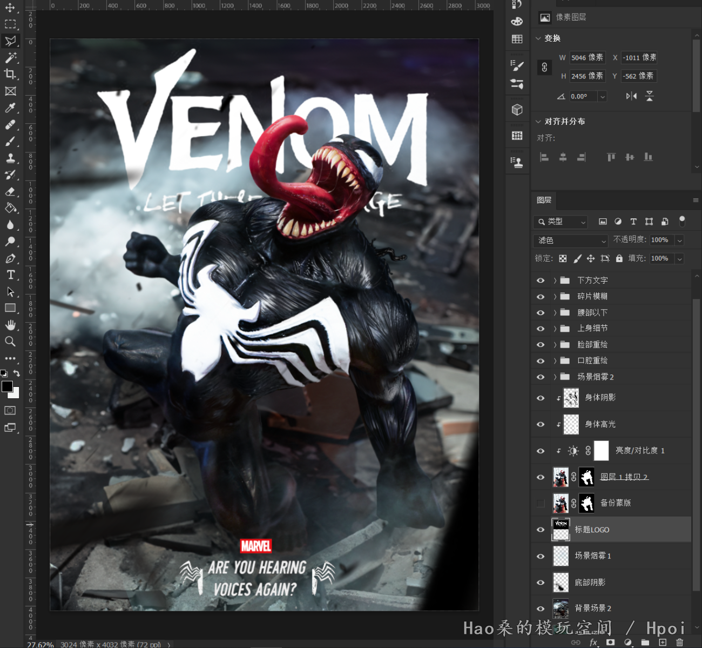Select the Clone Stamp tool

[10, 158]
